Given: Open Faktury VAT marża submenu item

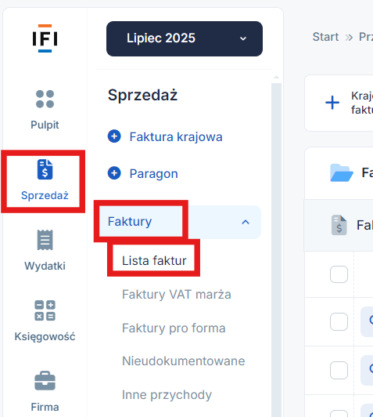Looking at the screenshot, I should pos(177,295).
